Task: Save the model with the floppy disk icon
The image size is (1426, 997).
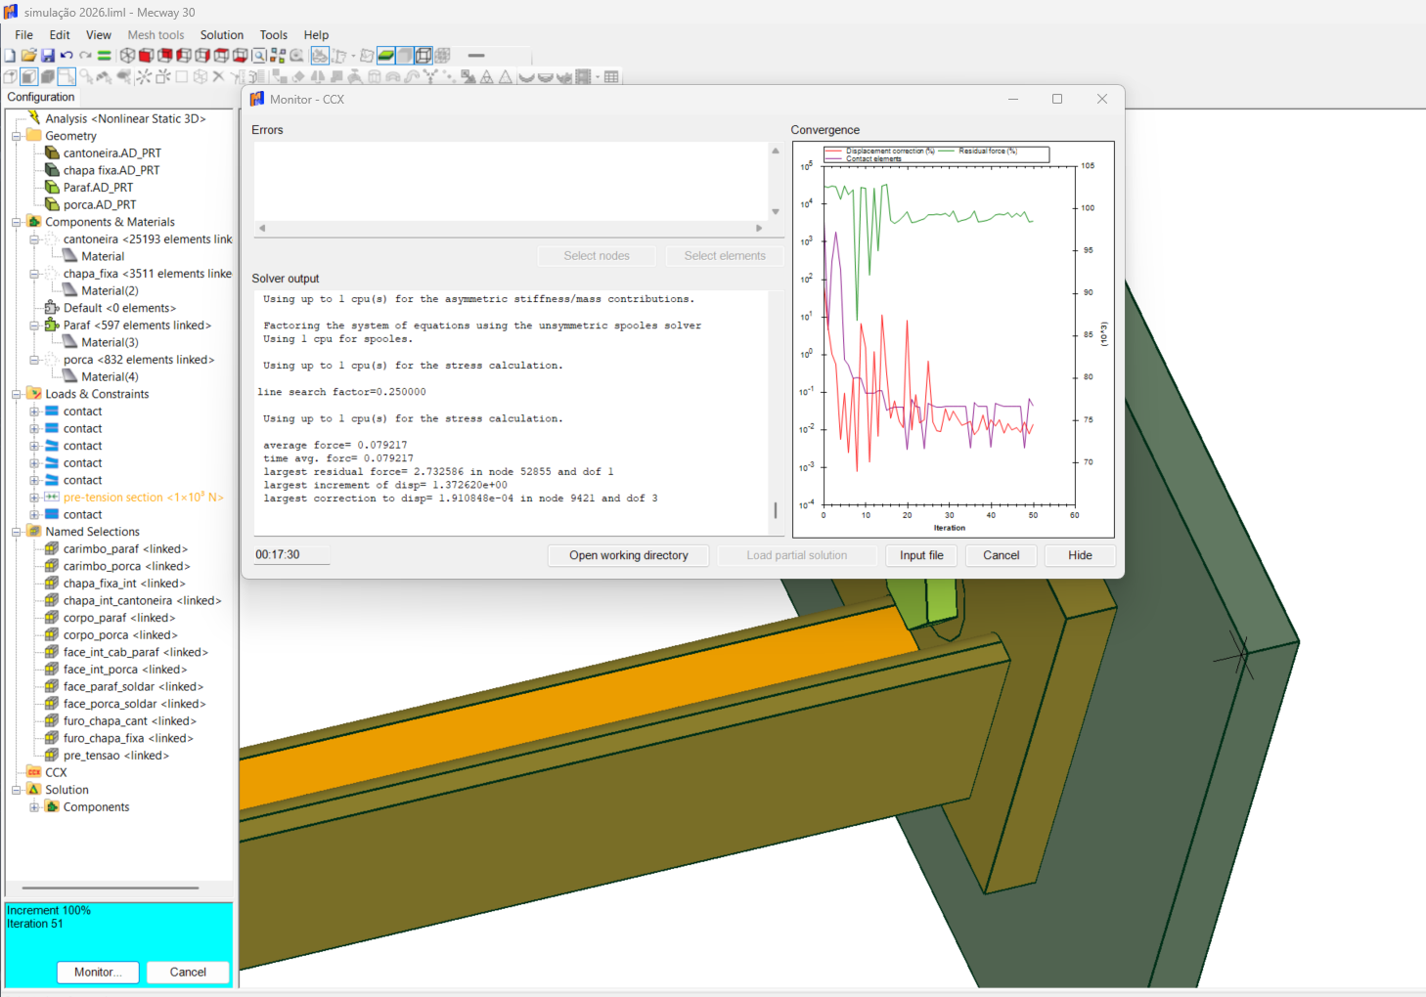Action: pyautogui.click(x=47, y=56)
